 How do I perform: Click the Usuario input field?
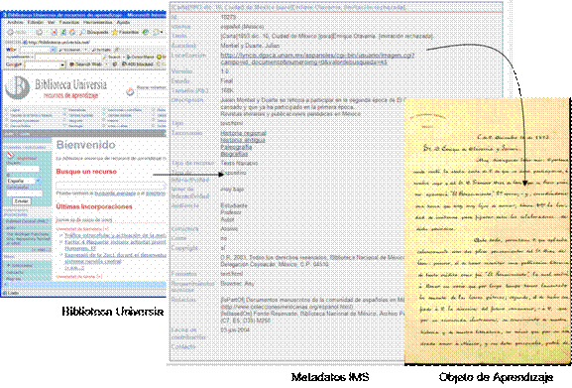23,169
